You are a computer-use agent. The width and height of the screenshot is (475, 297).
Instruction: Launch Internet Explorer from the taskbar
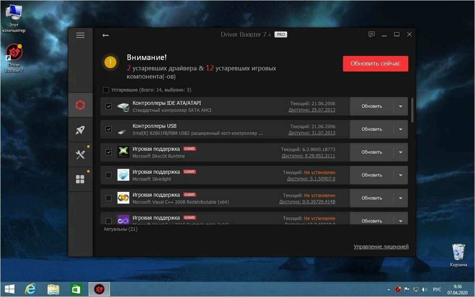pos(30,289)
